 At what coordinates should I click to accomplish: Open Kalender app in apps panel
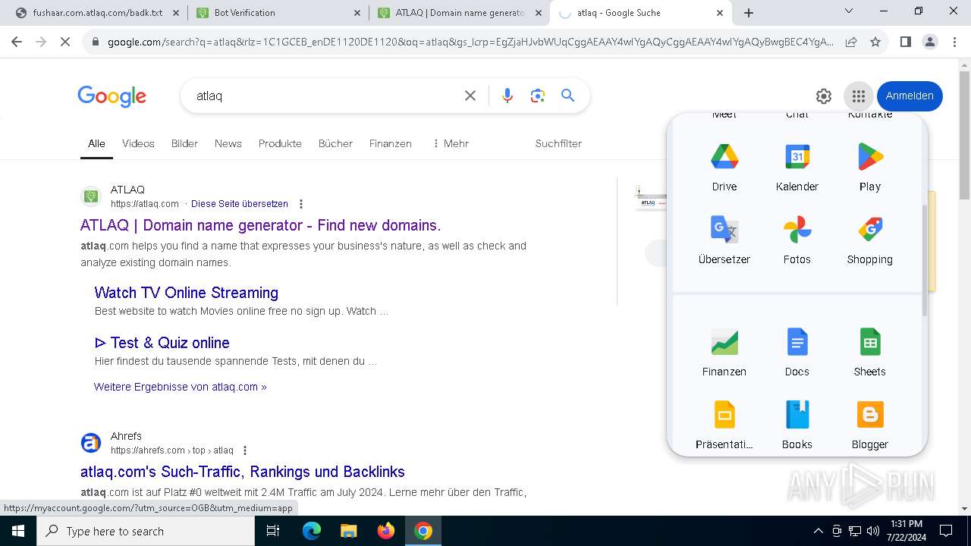point(797,167)
